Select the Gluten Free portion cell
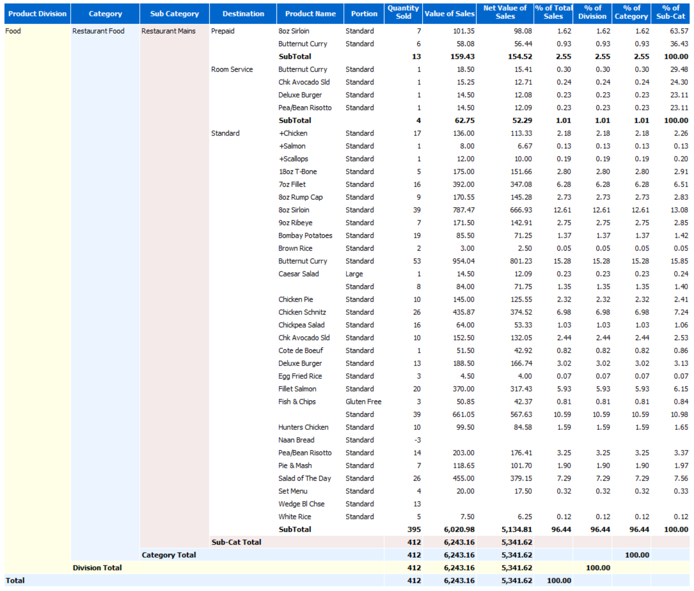The image size is (694, 591). (363, 402)
